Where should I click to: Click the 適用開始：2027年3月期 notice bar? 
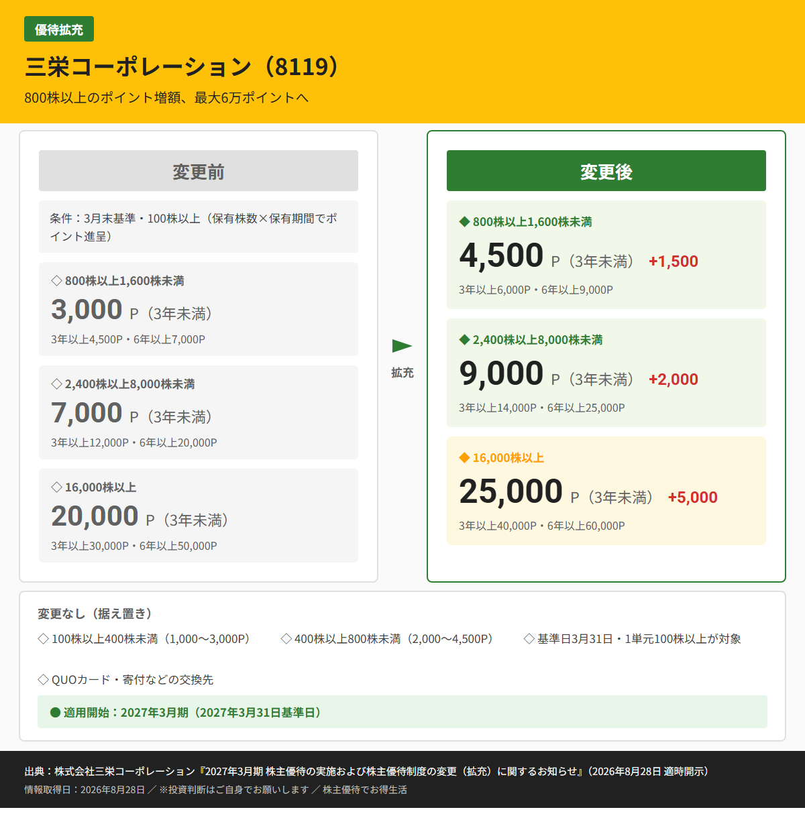(402, 712)
